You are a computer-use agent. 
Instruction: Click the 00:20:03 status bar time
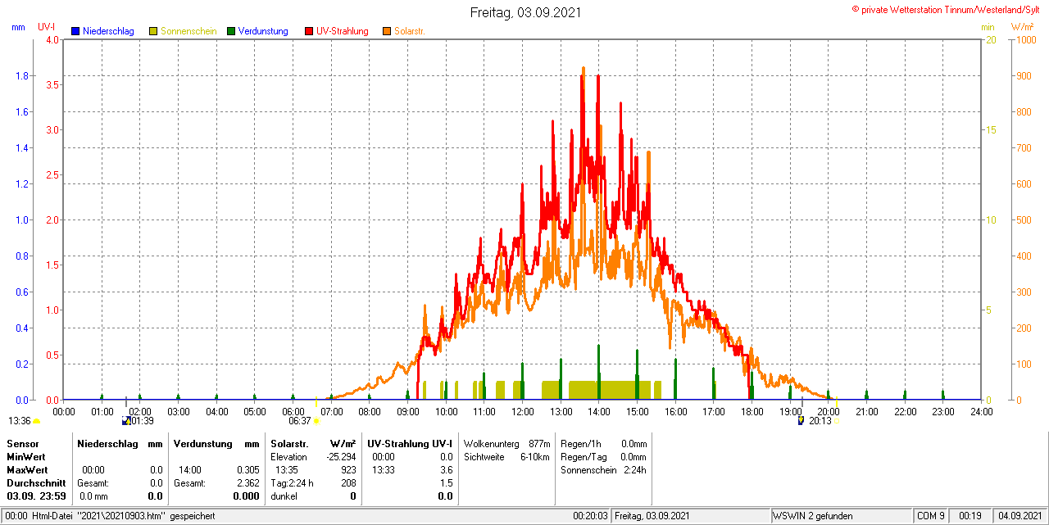tap(590, 516)
